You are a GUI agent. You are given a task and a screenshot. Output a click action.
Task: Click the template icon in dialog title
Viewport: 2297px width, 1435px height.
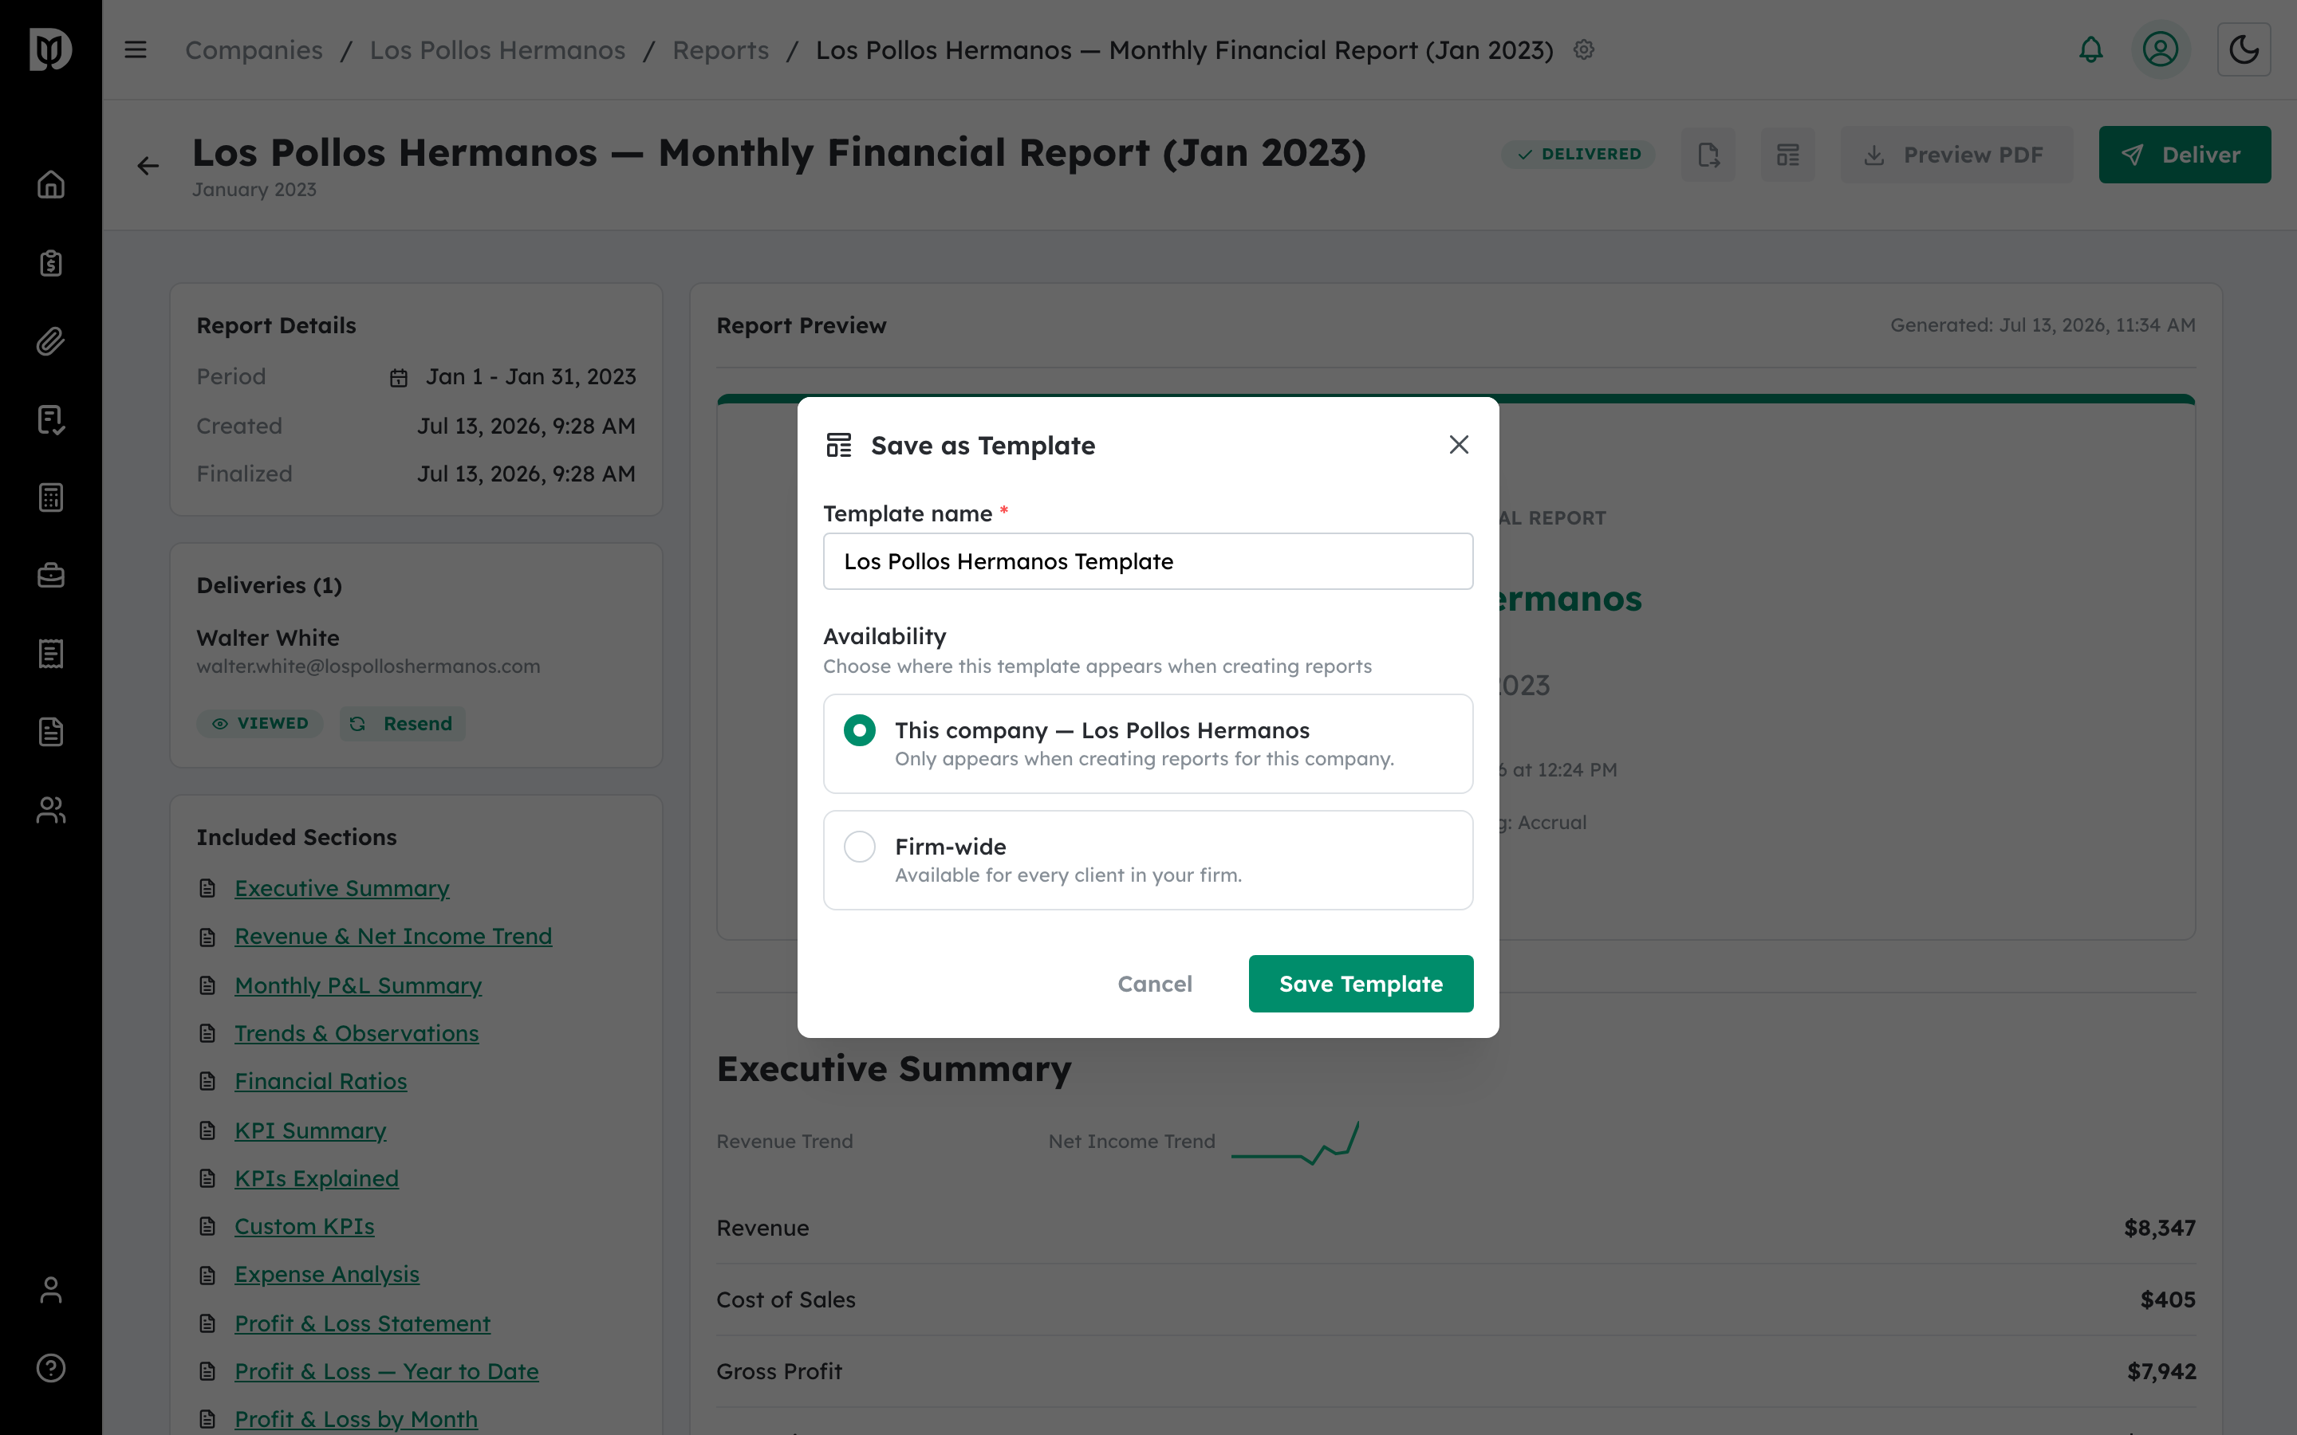838,445
